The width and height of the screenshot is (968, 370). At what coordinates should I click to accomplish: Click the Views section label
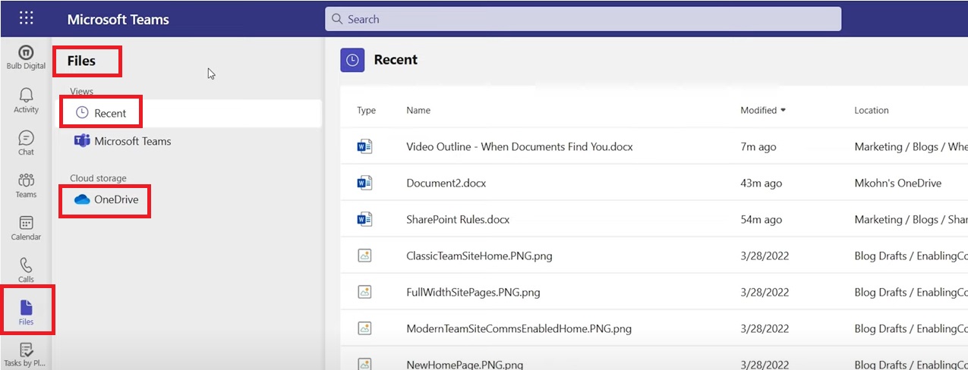point(82,91)
